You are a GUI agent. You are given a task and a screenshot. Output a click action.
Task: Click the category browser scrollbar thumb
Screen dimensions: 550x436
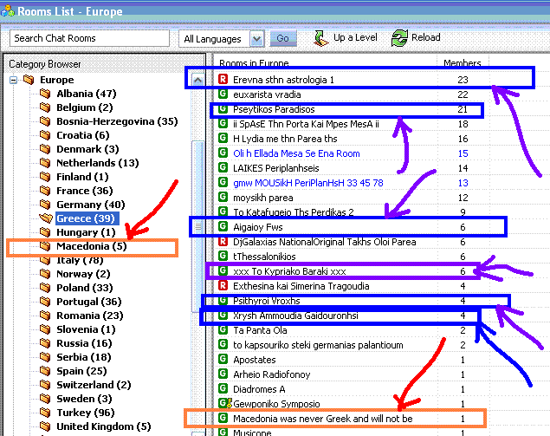pyautogui.click(x=198, y=226)
